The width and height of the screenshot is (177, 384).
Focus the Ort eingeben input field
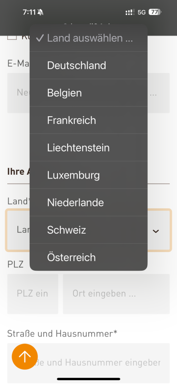point(116,294)
